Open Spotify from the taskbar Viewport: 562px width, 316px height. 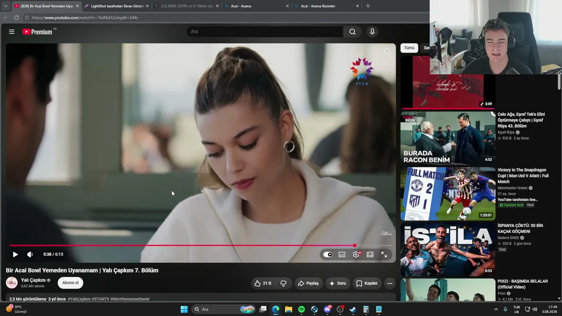click(x=302, y=309)
